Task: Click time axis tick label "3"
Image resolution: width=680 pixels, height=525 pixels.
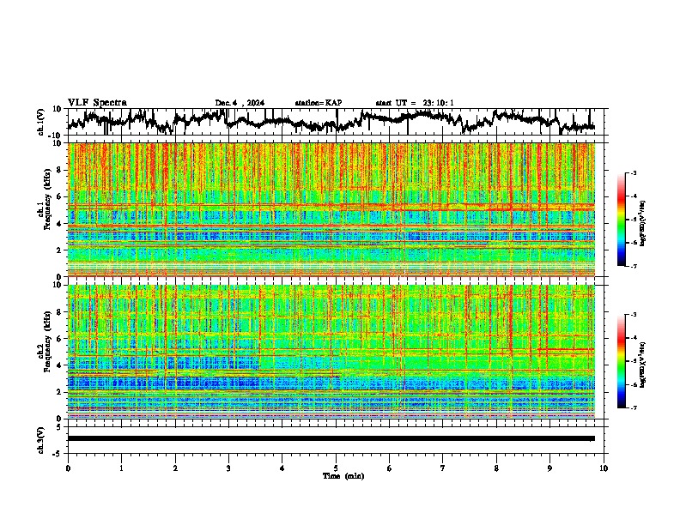Action: 228,468
